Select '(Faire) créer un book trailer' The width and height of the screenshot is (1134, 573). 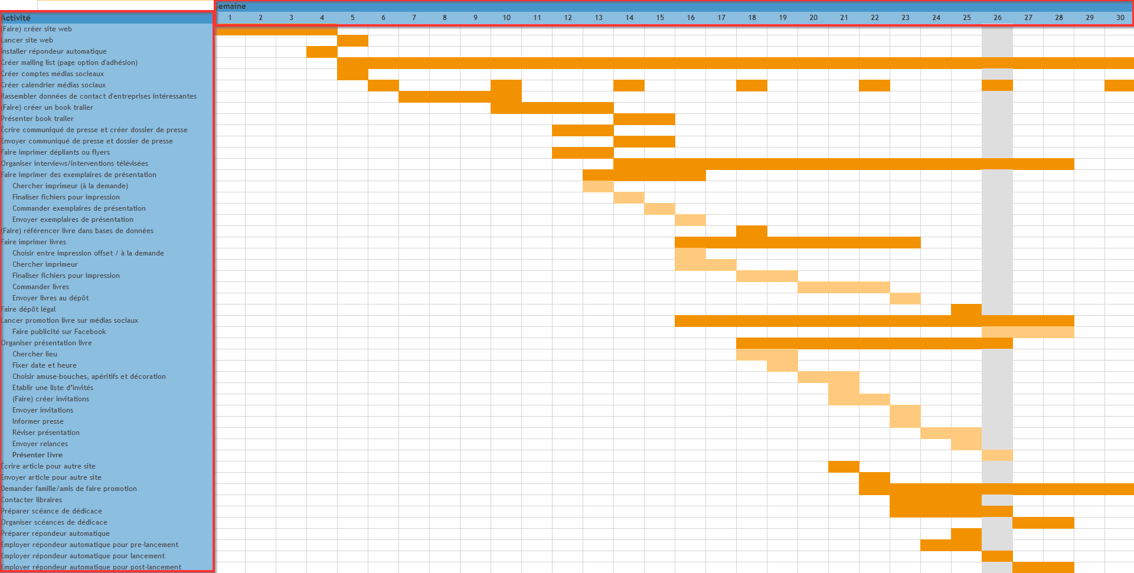[x=107, y=107]
